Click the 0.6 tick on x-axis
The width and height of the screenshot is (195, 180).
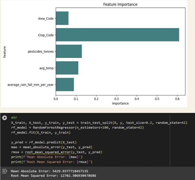point(177,99)
